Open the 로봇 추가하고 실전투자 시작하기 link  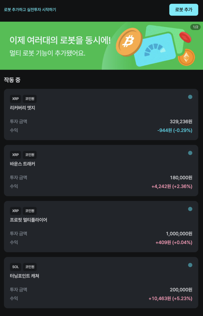click(30, 10)
